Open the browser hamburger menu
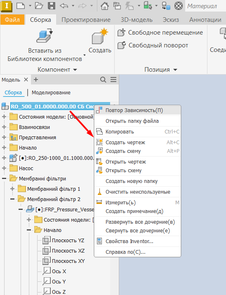226x295 pixels. (113, 80)
